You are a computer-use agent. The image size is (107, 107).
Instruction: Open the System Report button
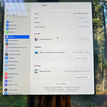[62, 84]
